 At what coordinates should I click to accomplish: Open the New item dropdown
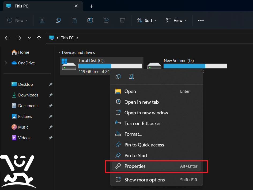click(17, 21)
